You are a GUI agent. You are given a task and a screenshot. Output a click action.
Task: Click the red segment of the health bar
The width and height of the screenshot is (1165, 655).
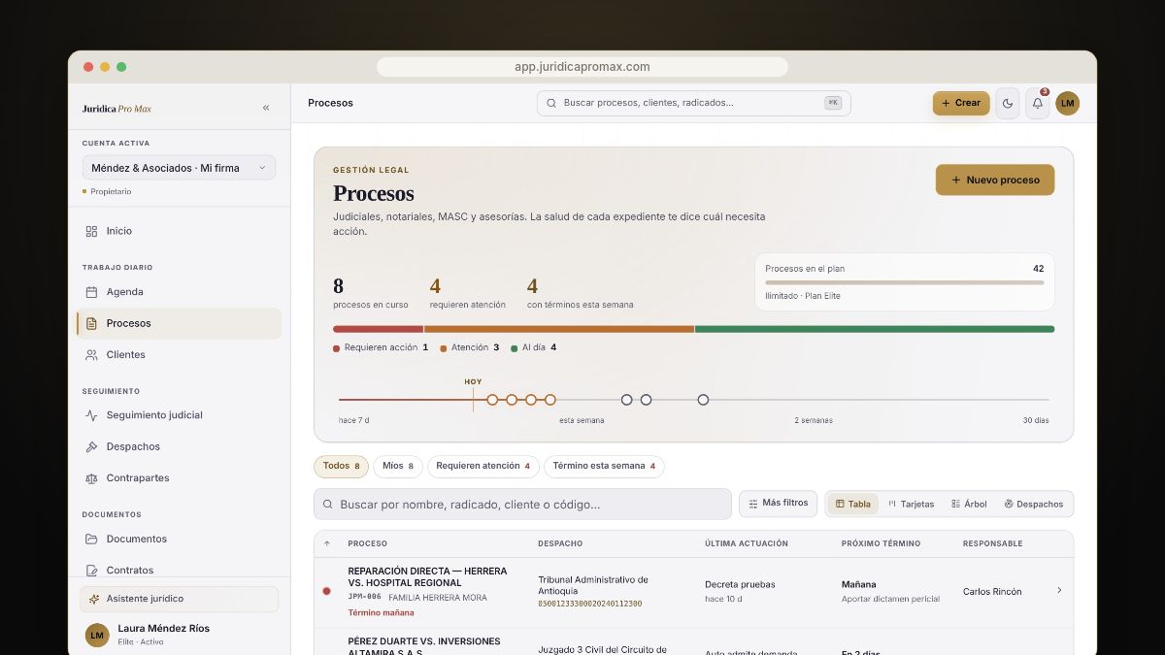[x=378, y=329]
